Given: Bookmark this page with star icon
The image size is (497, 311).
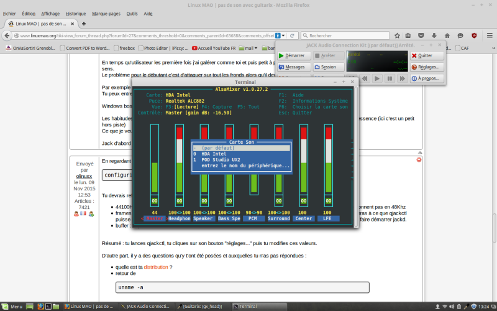Looking at the screenshot, I should (x=397, y=35).
